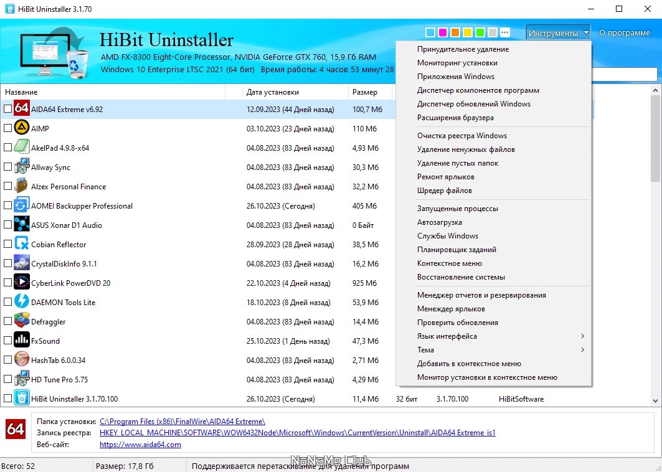The image size is (662, 472).
Task: Check the box for CrystalDiskInfo 9.1.1
Action: 7,263
